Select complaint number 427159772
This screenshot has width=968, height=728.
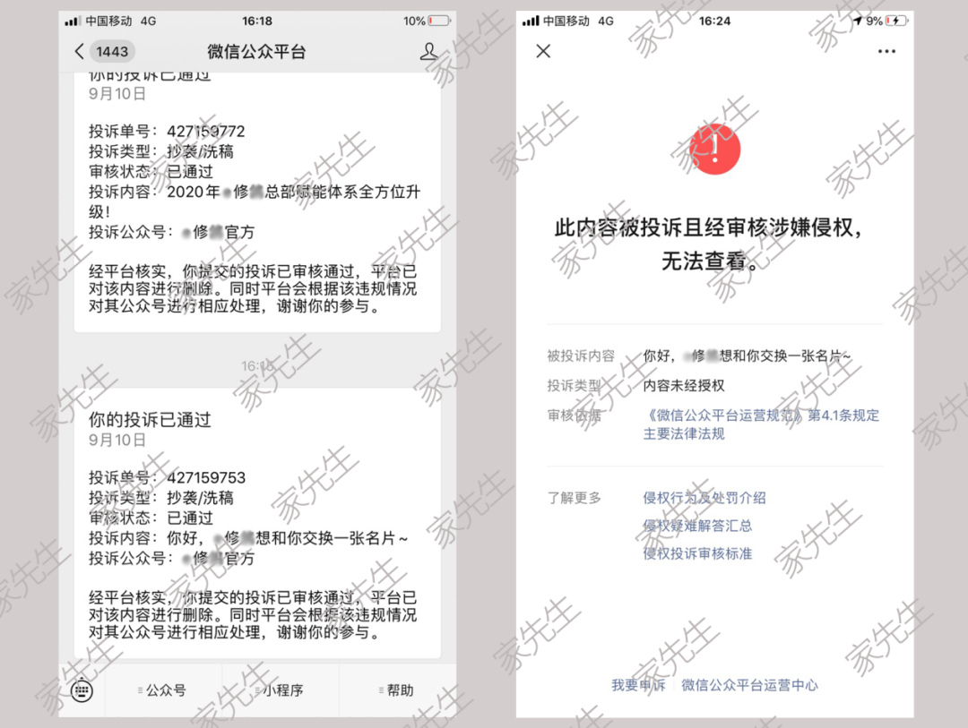click(x=205, y=132)
